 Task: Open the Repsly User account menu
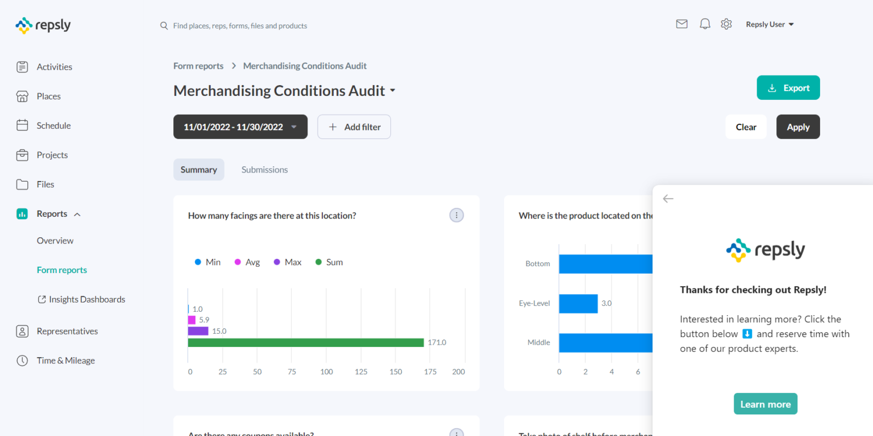[770, 24]
